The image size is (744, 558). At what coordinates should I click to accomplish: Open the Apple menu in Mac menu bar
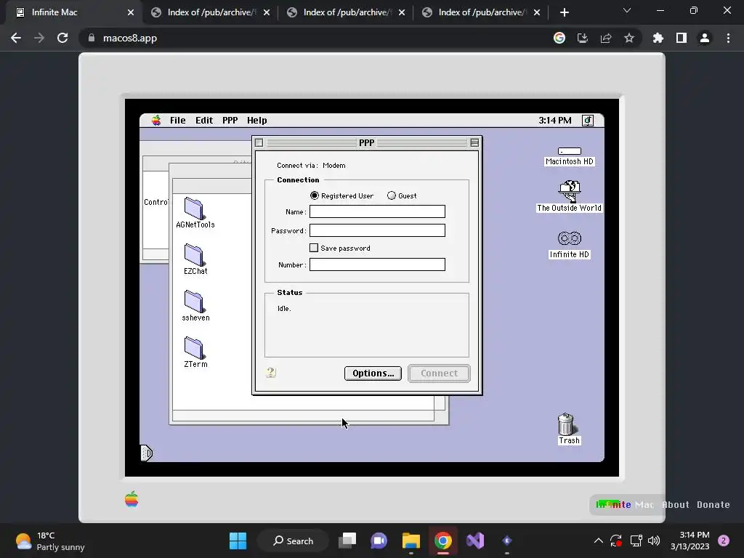pos(156,121)
